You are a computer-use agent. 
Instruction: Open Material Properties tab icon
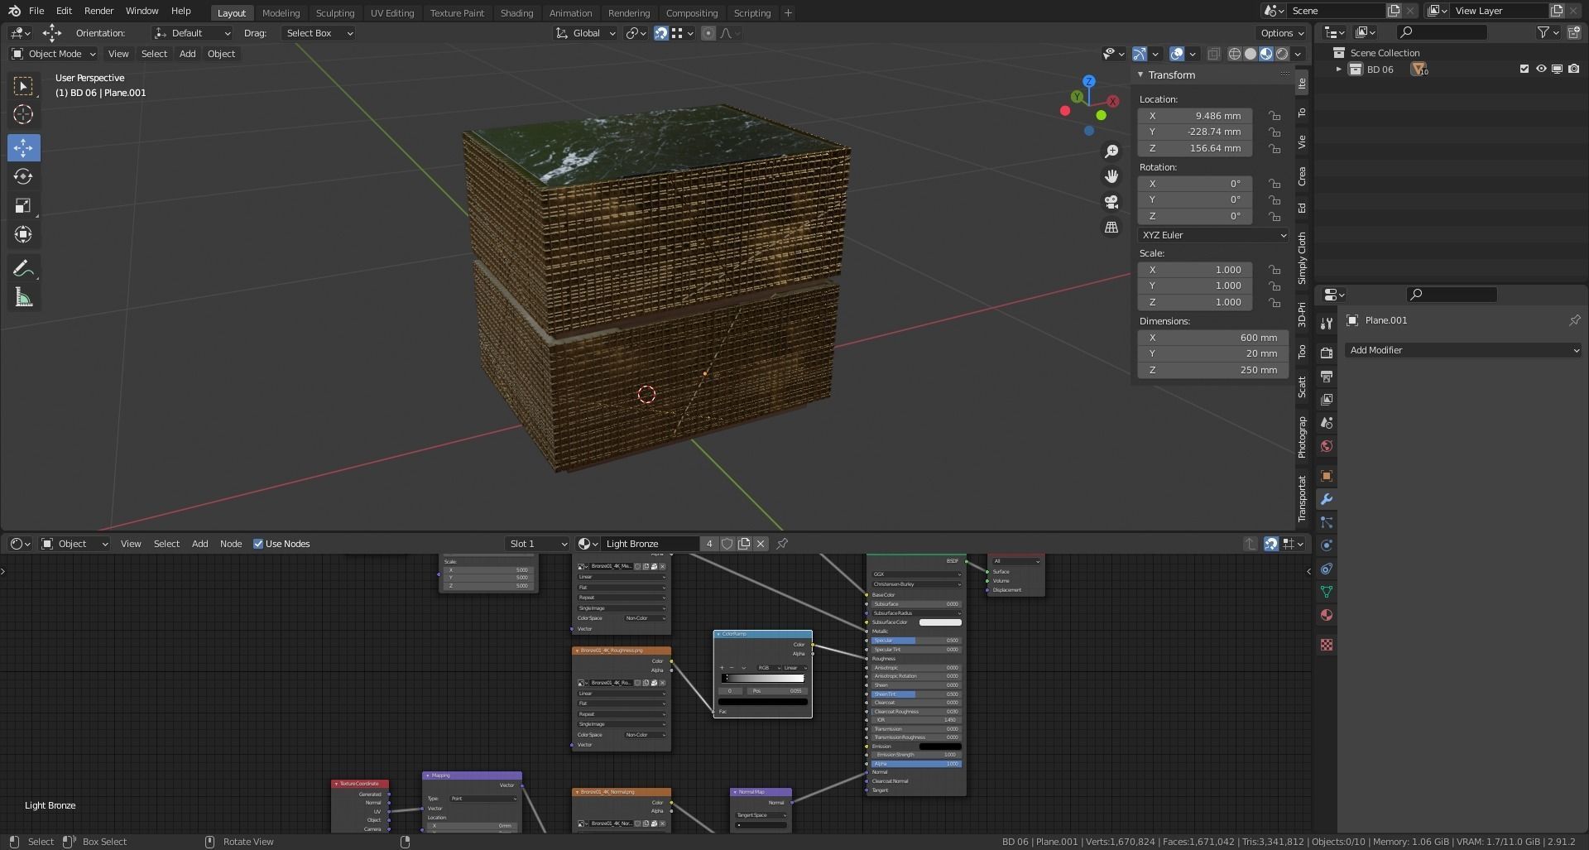click(1327, 615)
